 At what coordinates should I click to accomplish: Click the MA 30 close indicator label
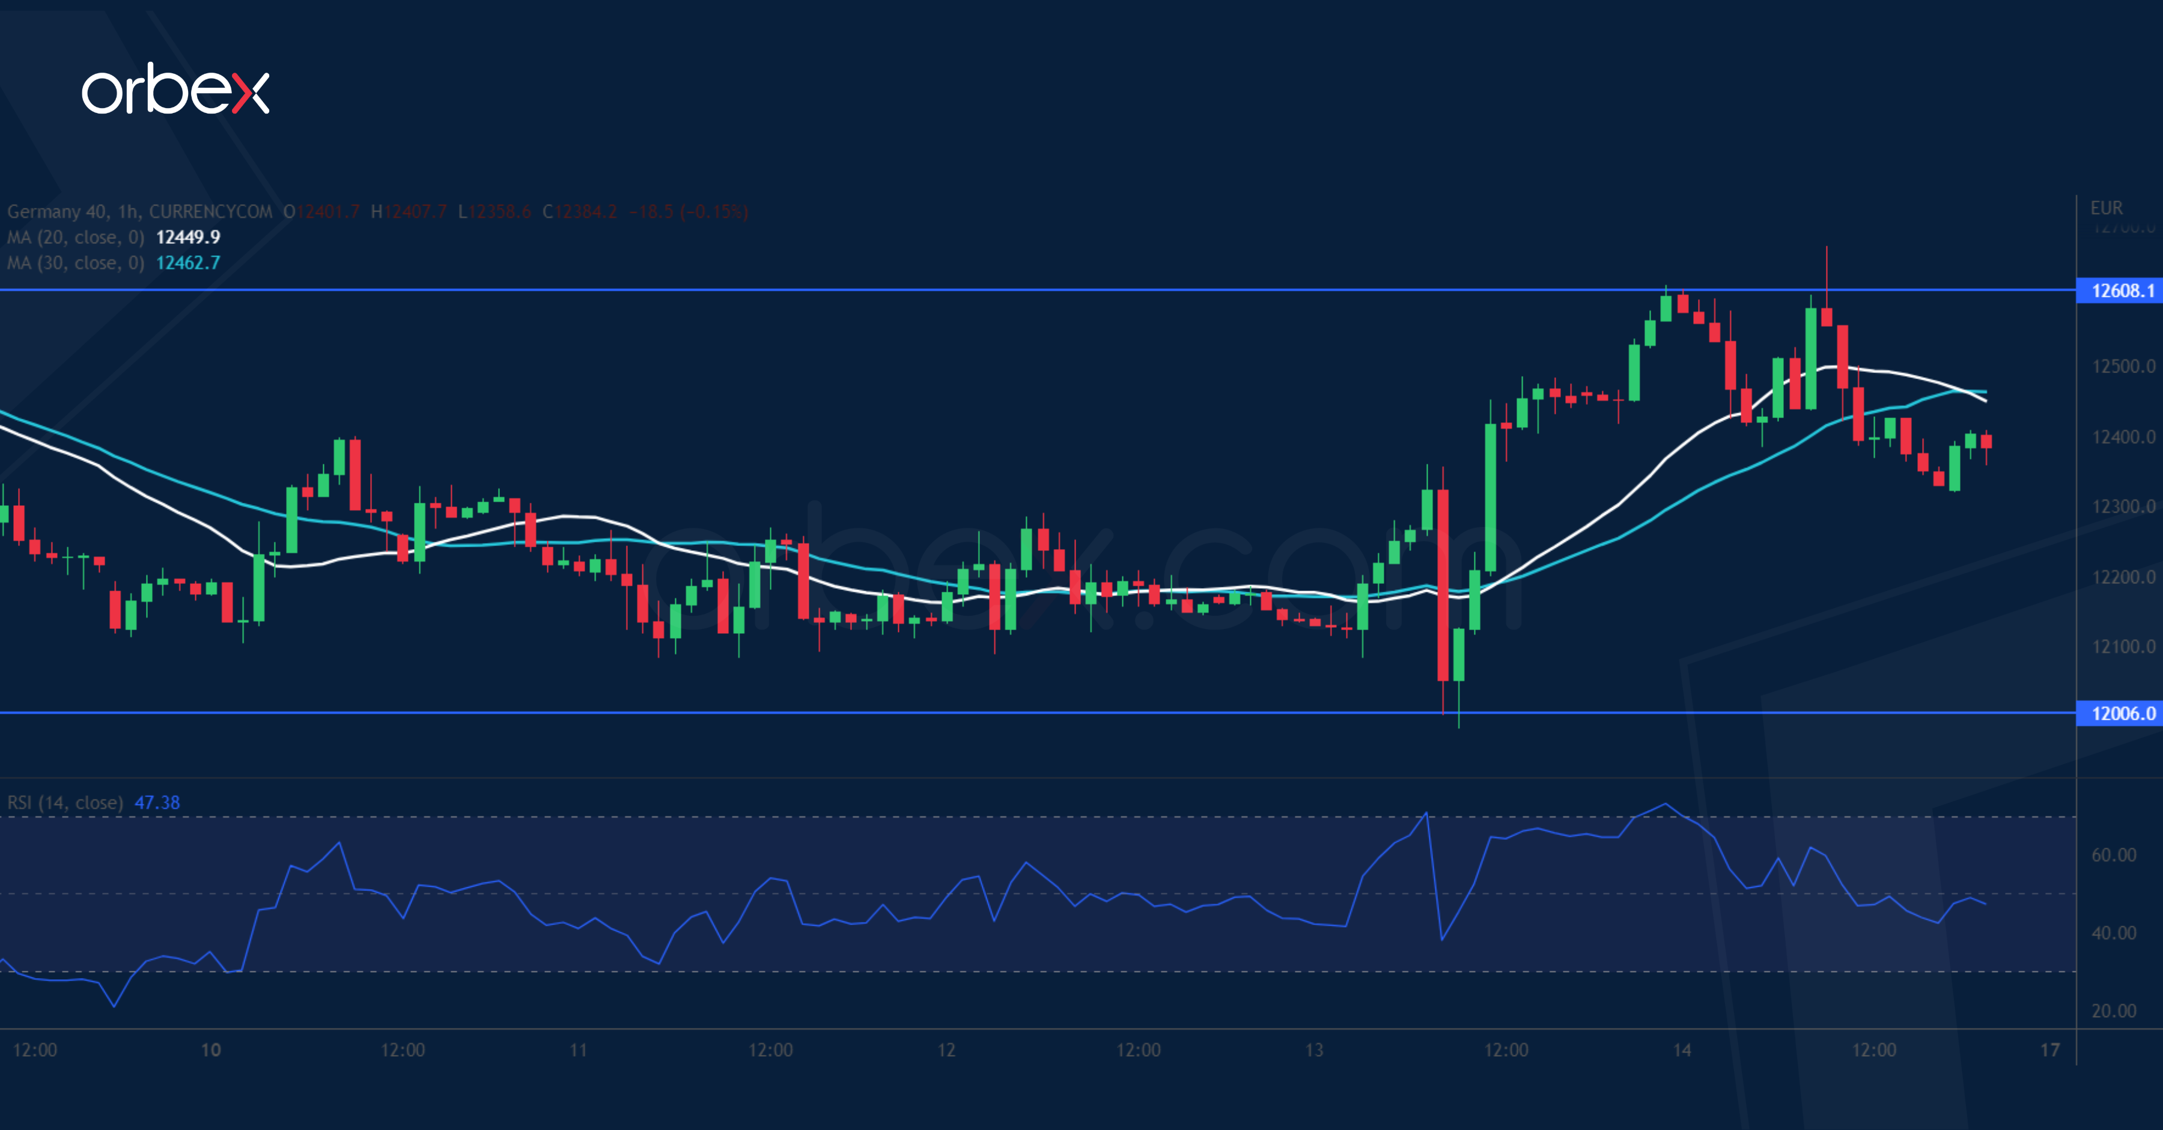[x=76, y=263]
